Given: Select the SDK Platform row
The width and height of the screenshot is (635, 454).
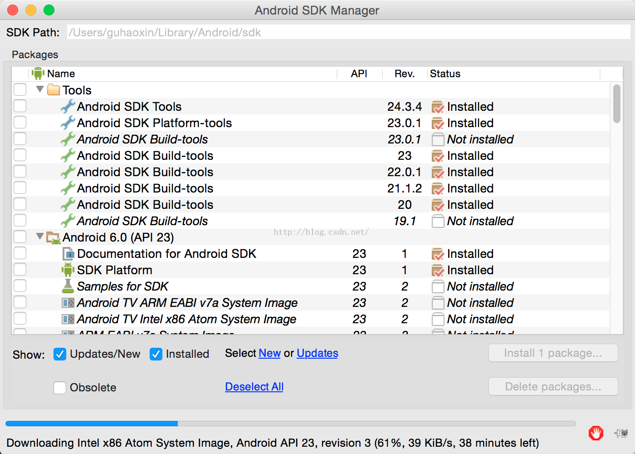Looking at the screenshot, I should point(311,270).
